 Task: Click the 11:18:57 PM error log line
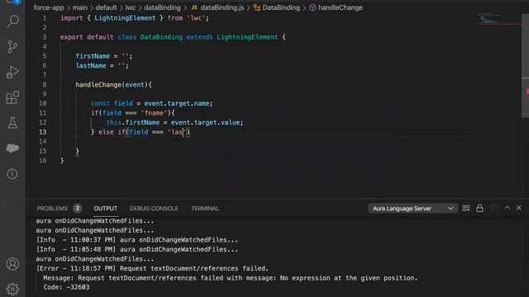[152, 268]
